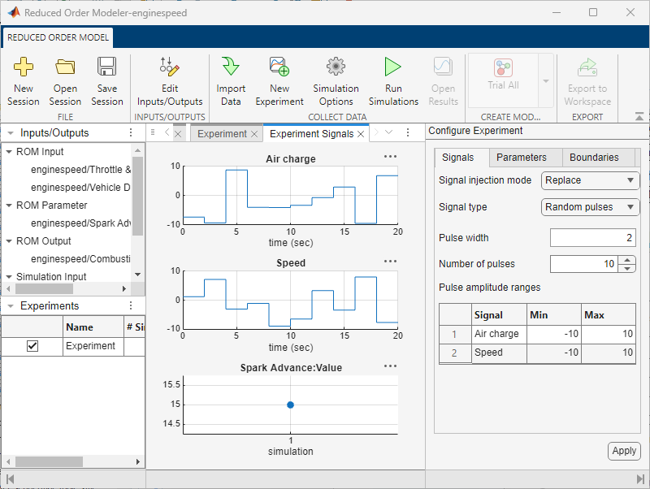Open the Signal type dropdown
This screenshot has width=650, height=489.
click(590, 207)
